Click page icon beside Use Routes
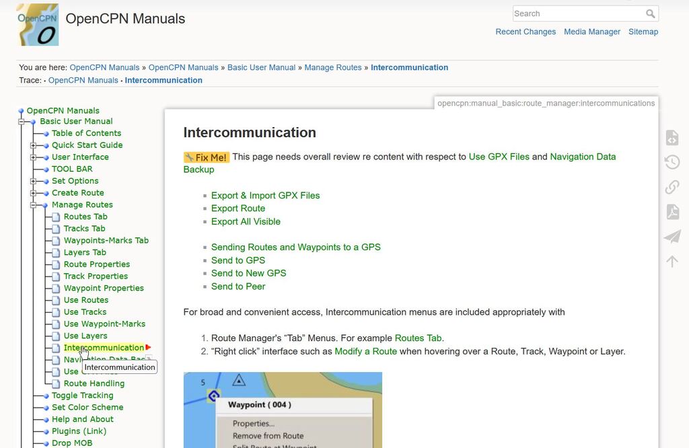This screenshot has height=448, width=689. point(56,301)
